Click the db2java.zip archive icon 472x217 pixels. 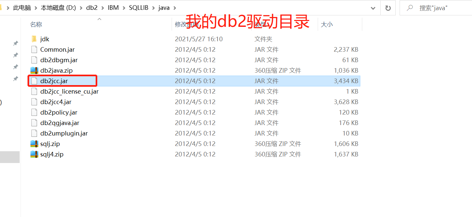tap(34, 70)
